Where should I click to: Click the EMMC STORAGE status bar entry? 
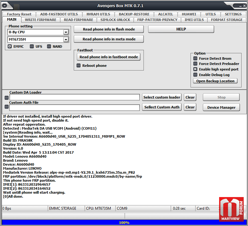pyautogui.click(x=66, y=208)
